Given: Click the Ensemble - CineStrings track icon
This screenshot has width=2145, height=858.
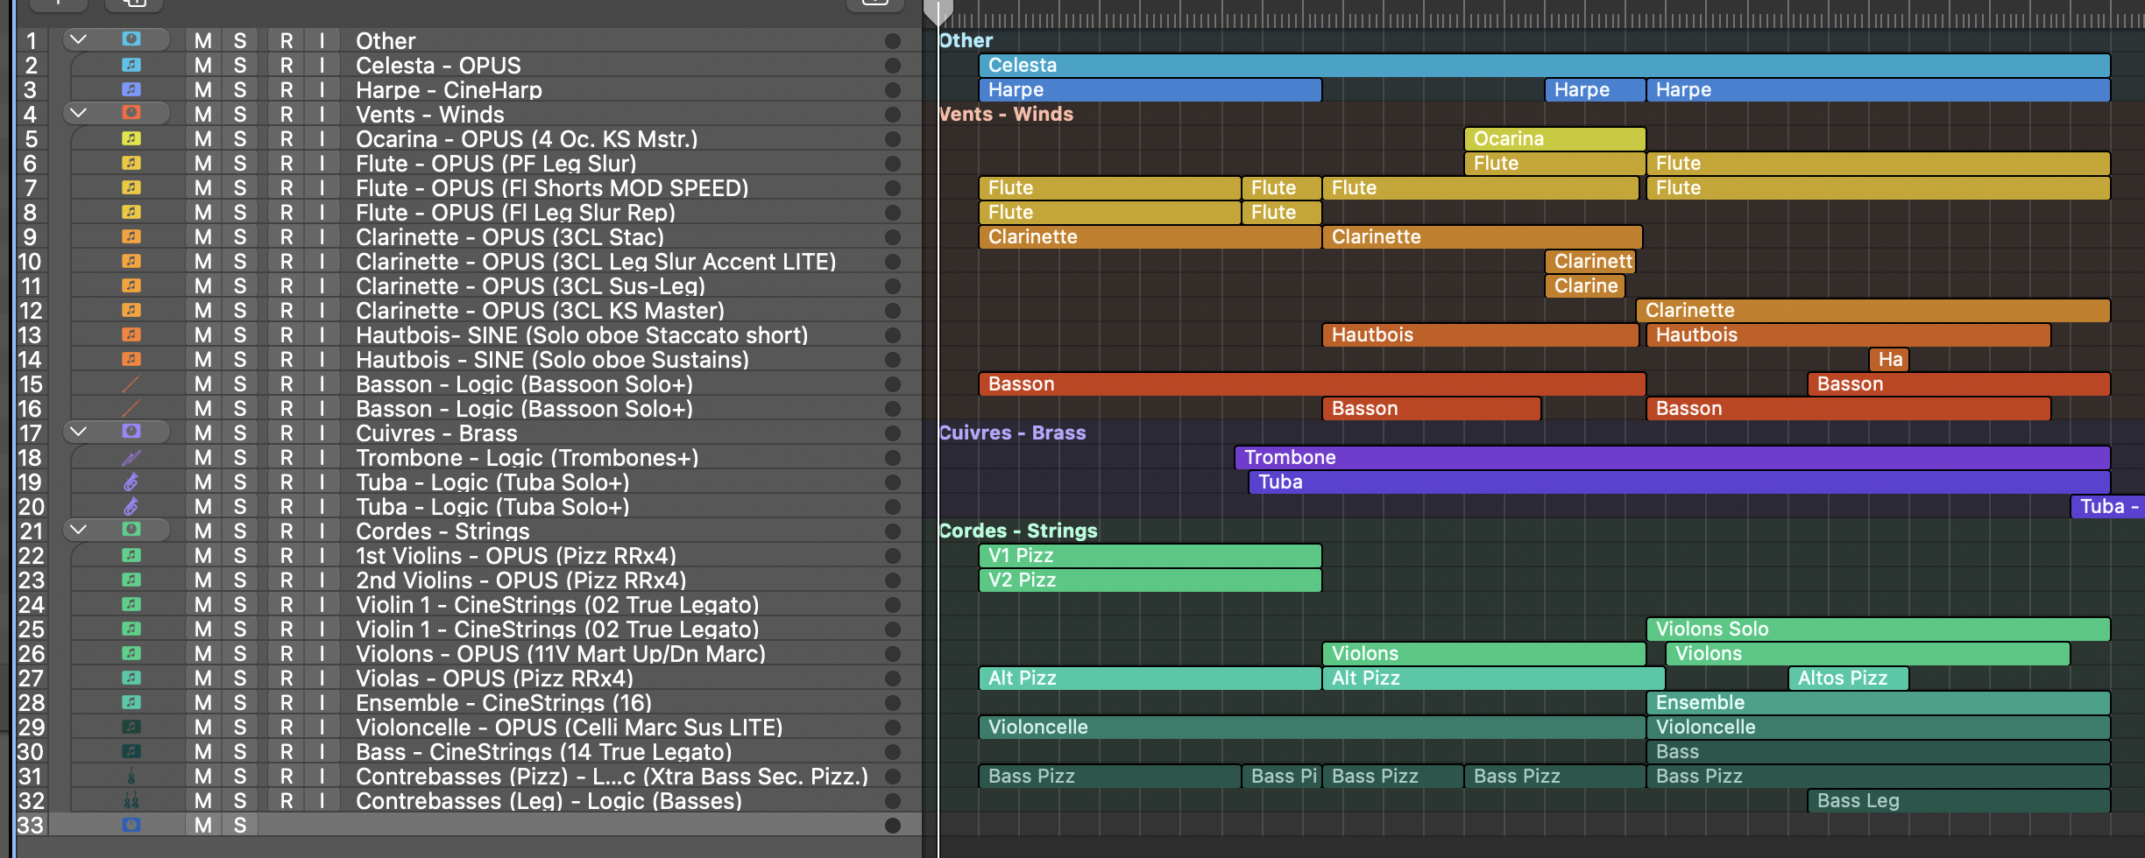Looking at the screenshot, I should click(x=131, y=702).
